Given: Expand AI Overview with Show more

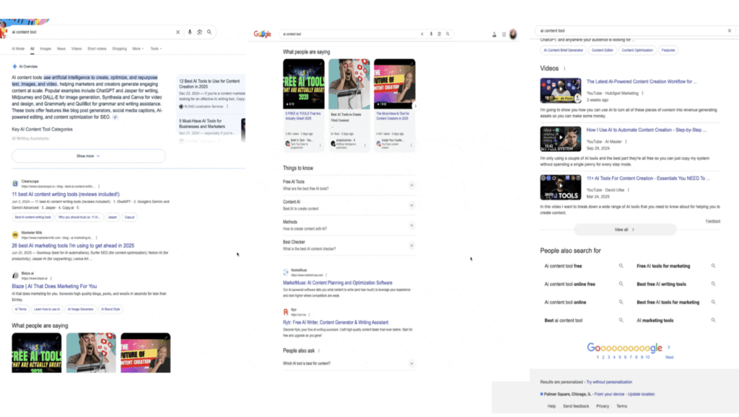Looking at the screenshot, I should pos(88,156).
